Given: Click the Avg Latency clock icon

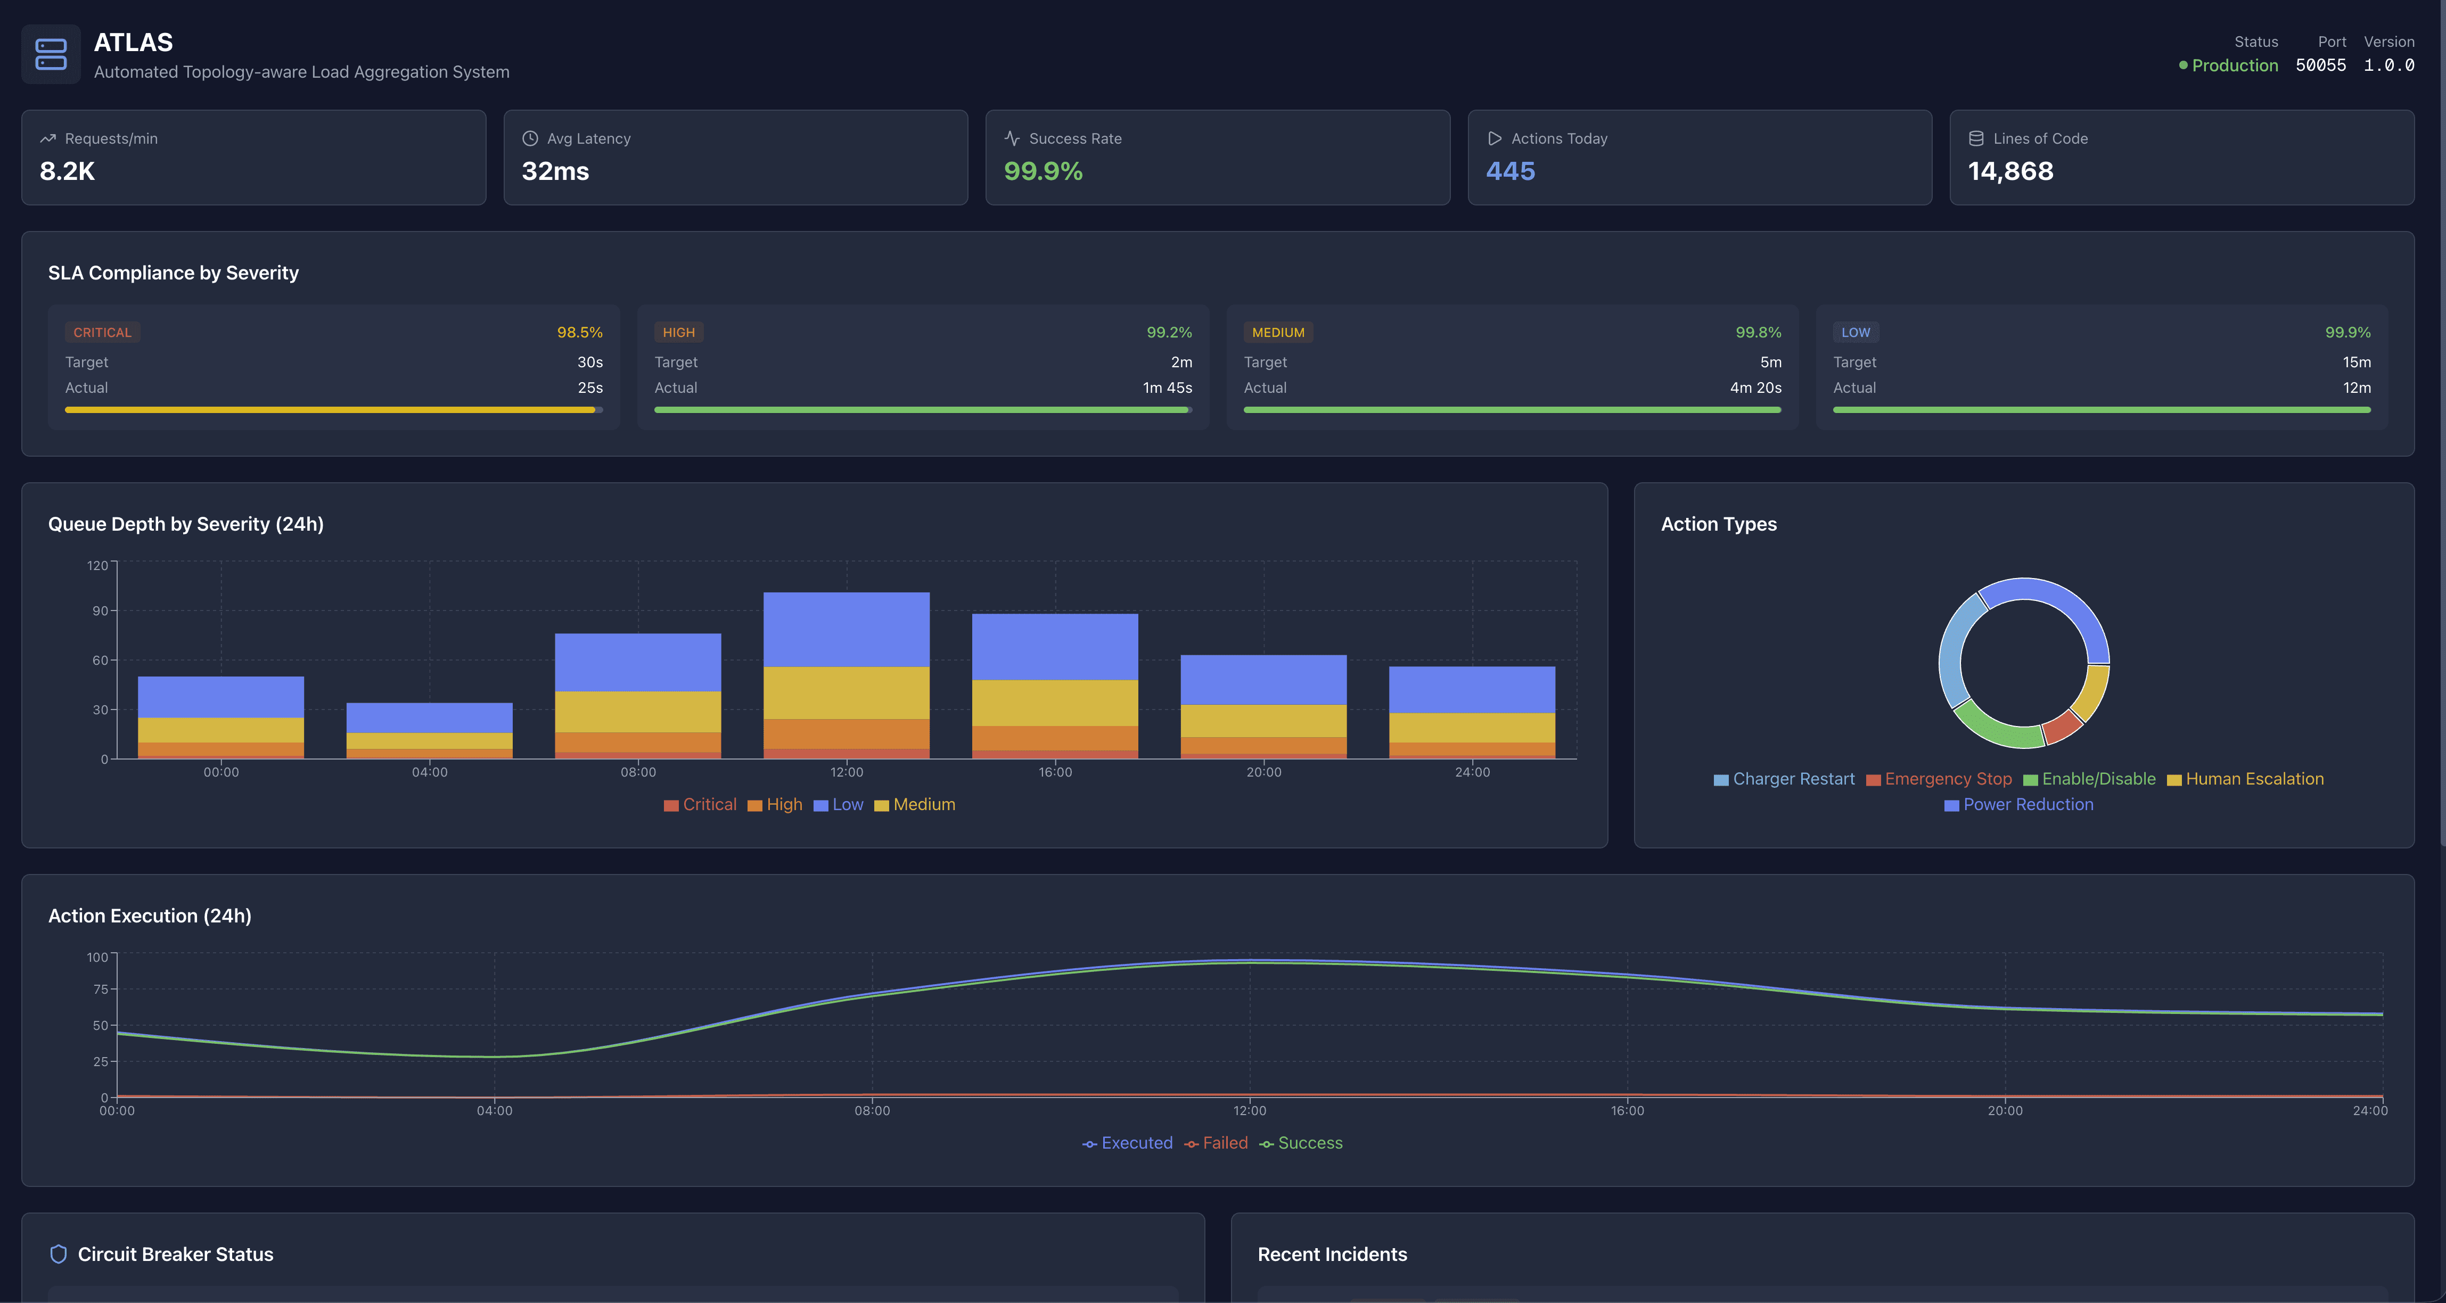Looking at the screenshot, I should click(x=530, y=138).
